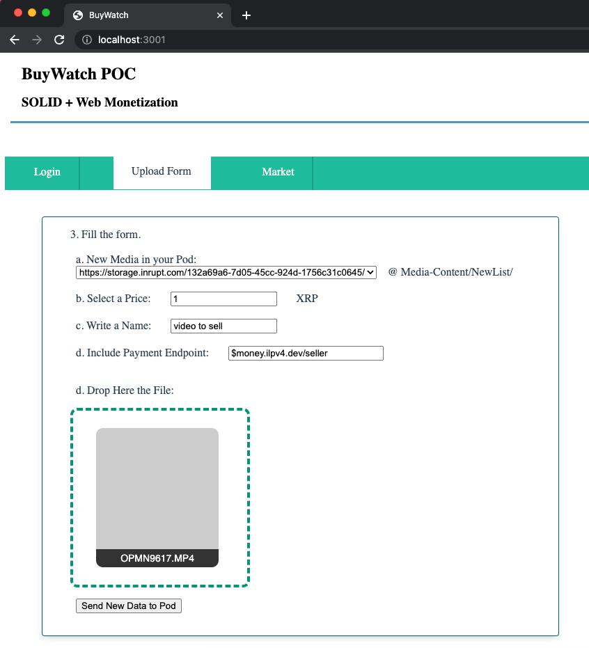Reload the localhost page

click(x=59, y=40)
